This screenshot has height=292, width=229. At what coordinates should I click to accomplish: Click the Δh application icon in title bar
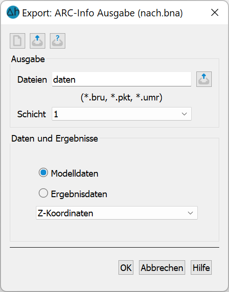(x=13, y=12)
